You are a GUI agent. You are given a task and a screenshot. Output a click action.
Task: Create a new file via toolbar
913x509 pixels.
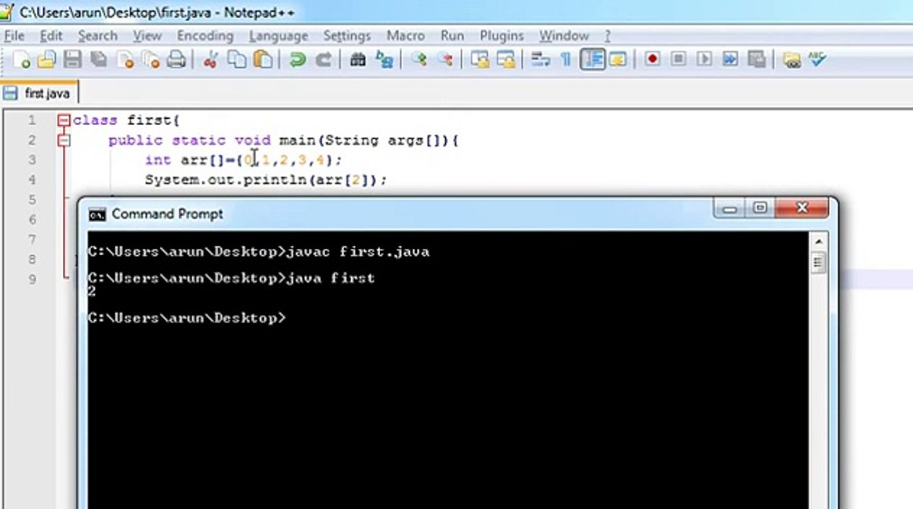point(22,60)
